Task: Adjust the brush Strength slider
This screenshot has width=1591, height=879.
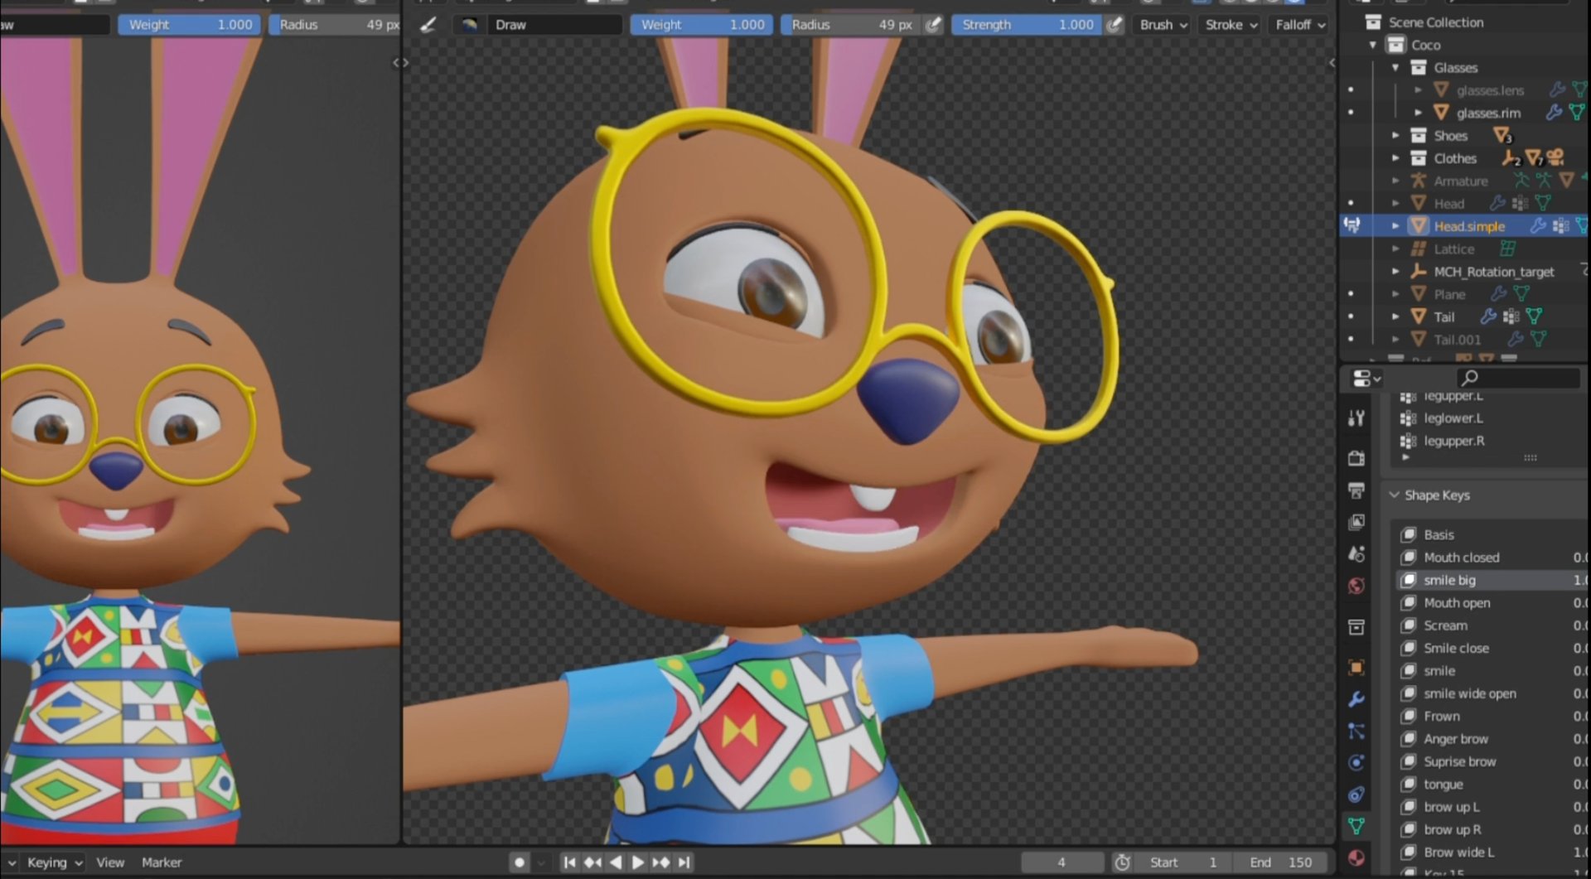Action: (1028, 25)
